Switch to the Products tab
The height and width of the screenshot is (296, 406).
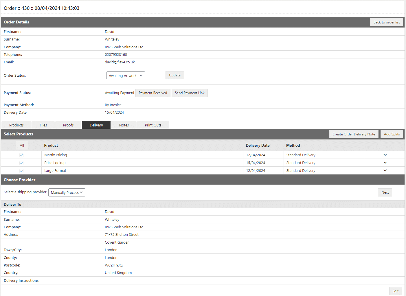coord(16,125)
